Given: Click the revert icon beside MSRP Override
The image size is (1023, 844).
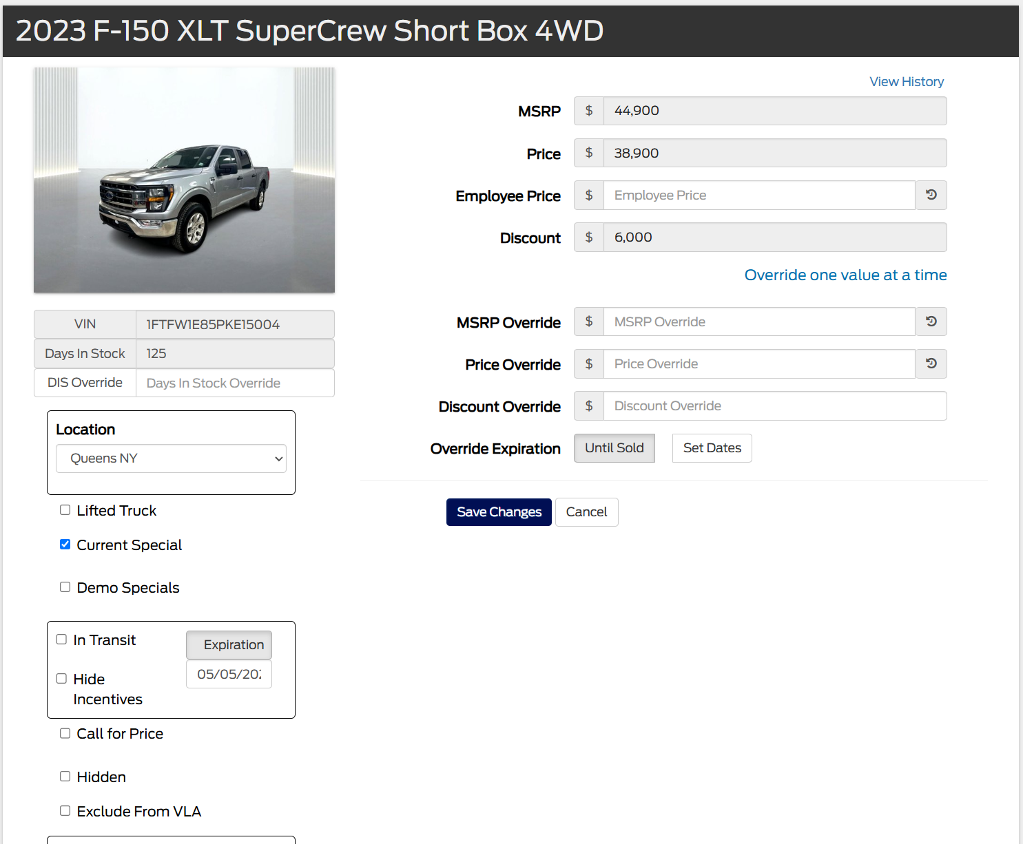Looking at the screenshot, I should [931, 321].
